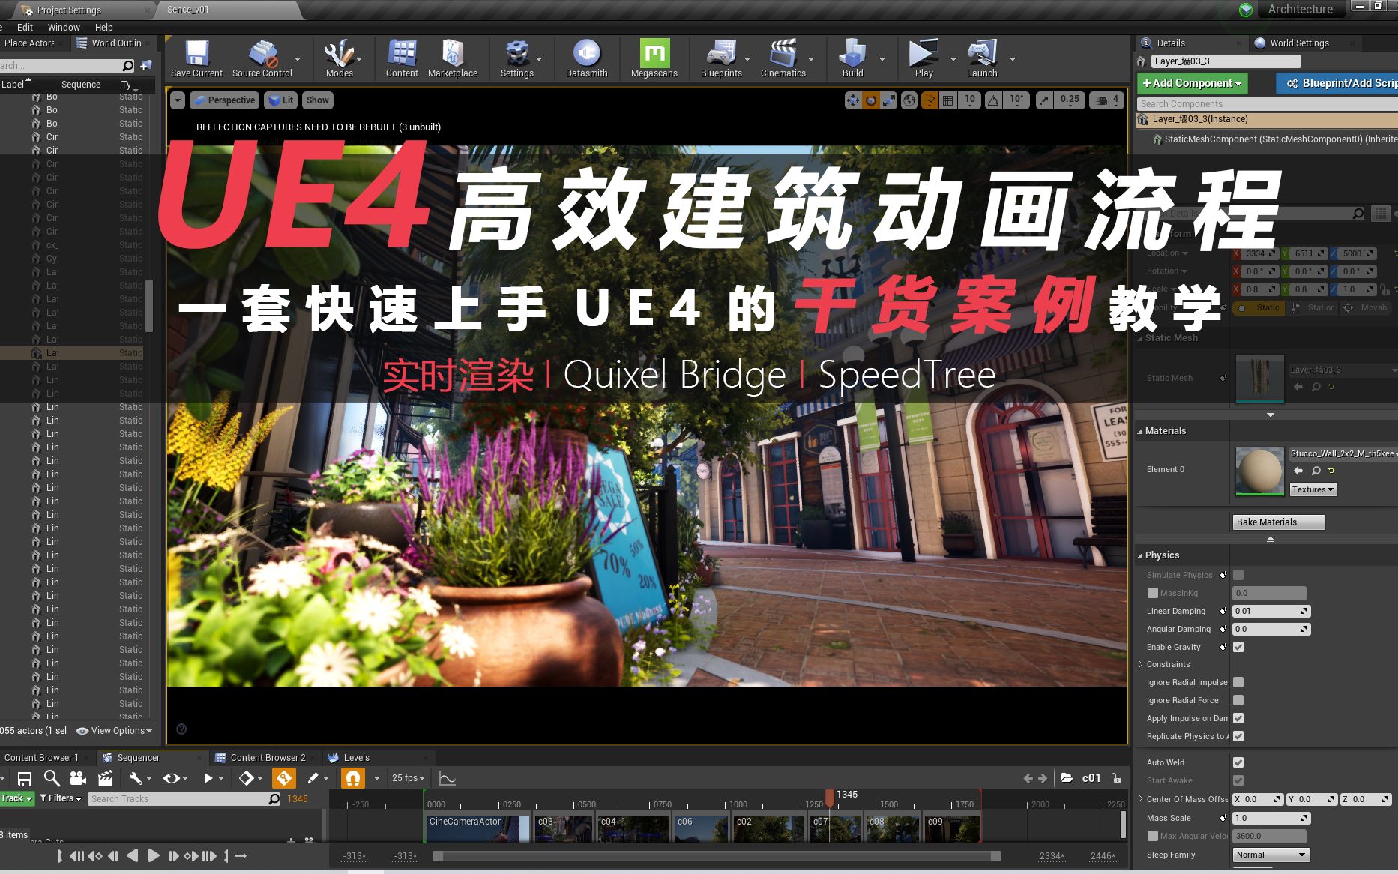Open the Help menu
The image size is (1398, 874).
(x=104, y=27)
